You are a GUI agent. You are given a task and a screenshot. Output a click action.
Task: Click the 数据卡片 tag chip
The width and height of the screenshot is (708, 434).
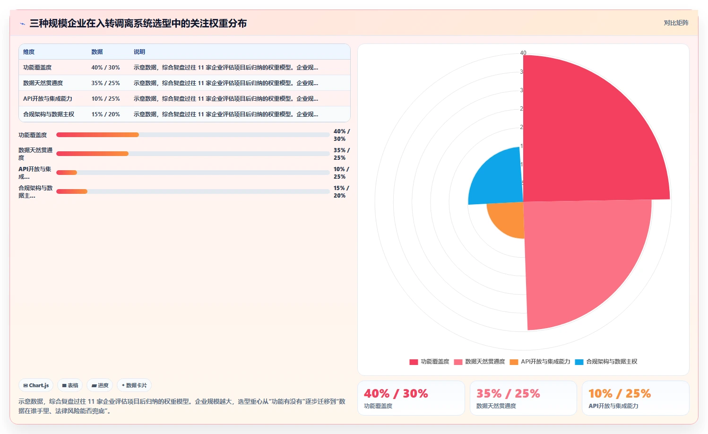point(134,385)
